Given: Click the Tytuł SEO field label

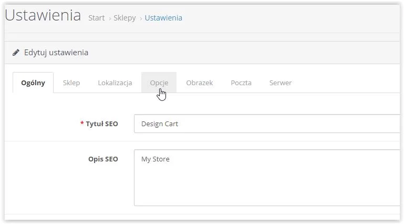Looking at the screenshot, I should 101,124.
